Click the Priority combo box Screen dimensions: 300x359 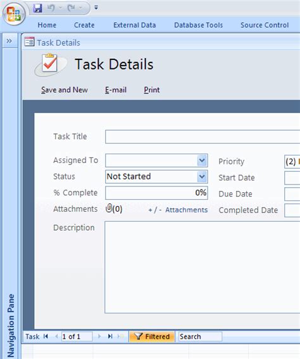click(x=292, y=162)
